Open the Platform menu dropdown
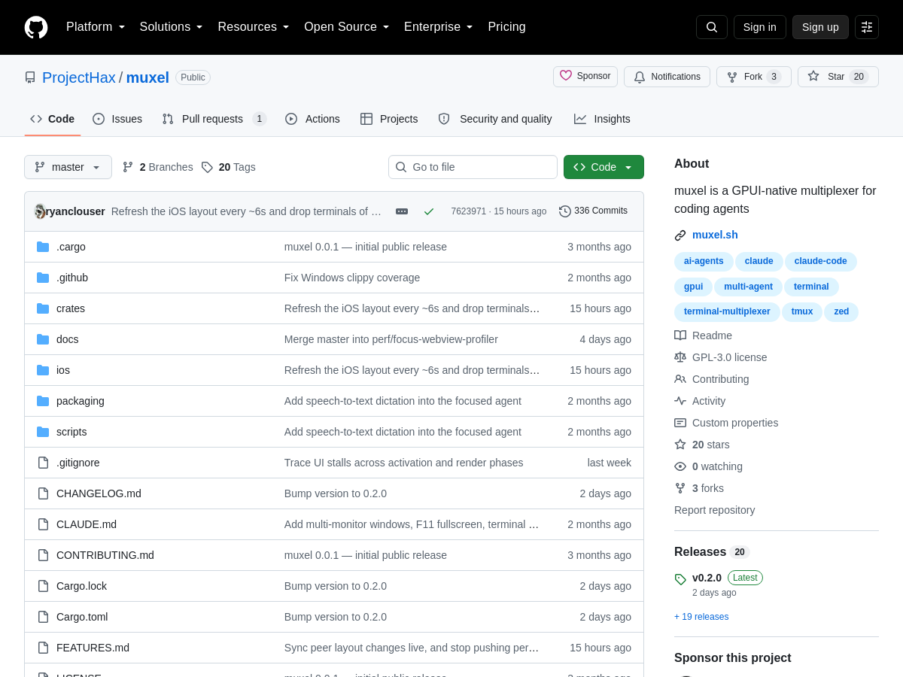The image size is (903, 677). pyautogui.click(x=96, y=27)
